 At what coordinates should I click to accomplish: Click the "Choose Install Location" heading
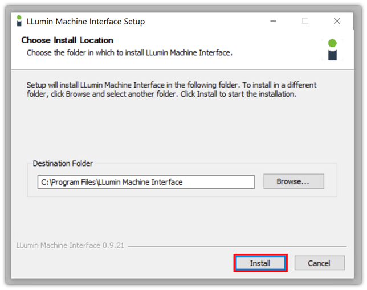coord(67,40)
